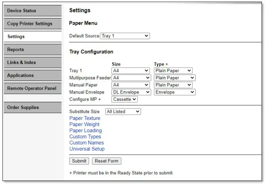Click the Tray Configuration heading
The image size is (266, 185).
click(91, 52)
